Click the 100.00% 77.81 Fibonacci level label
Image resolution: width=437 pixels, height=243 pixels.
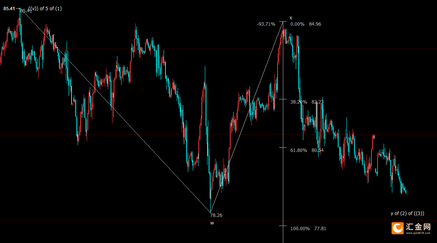pyautogui.click(x=308, y=229)
